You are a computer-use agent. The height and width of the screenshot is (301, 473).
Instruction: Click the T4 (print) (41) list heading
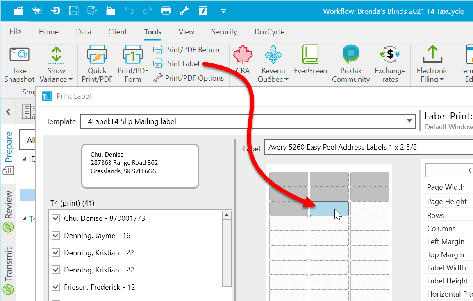[73, 203]
